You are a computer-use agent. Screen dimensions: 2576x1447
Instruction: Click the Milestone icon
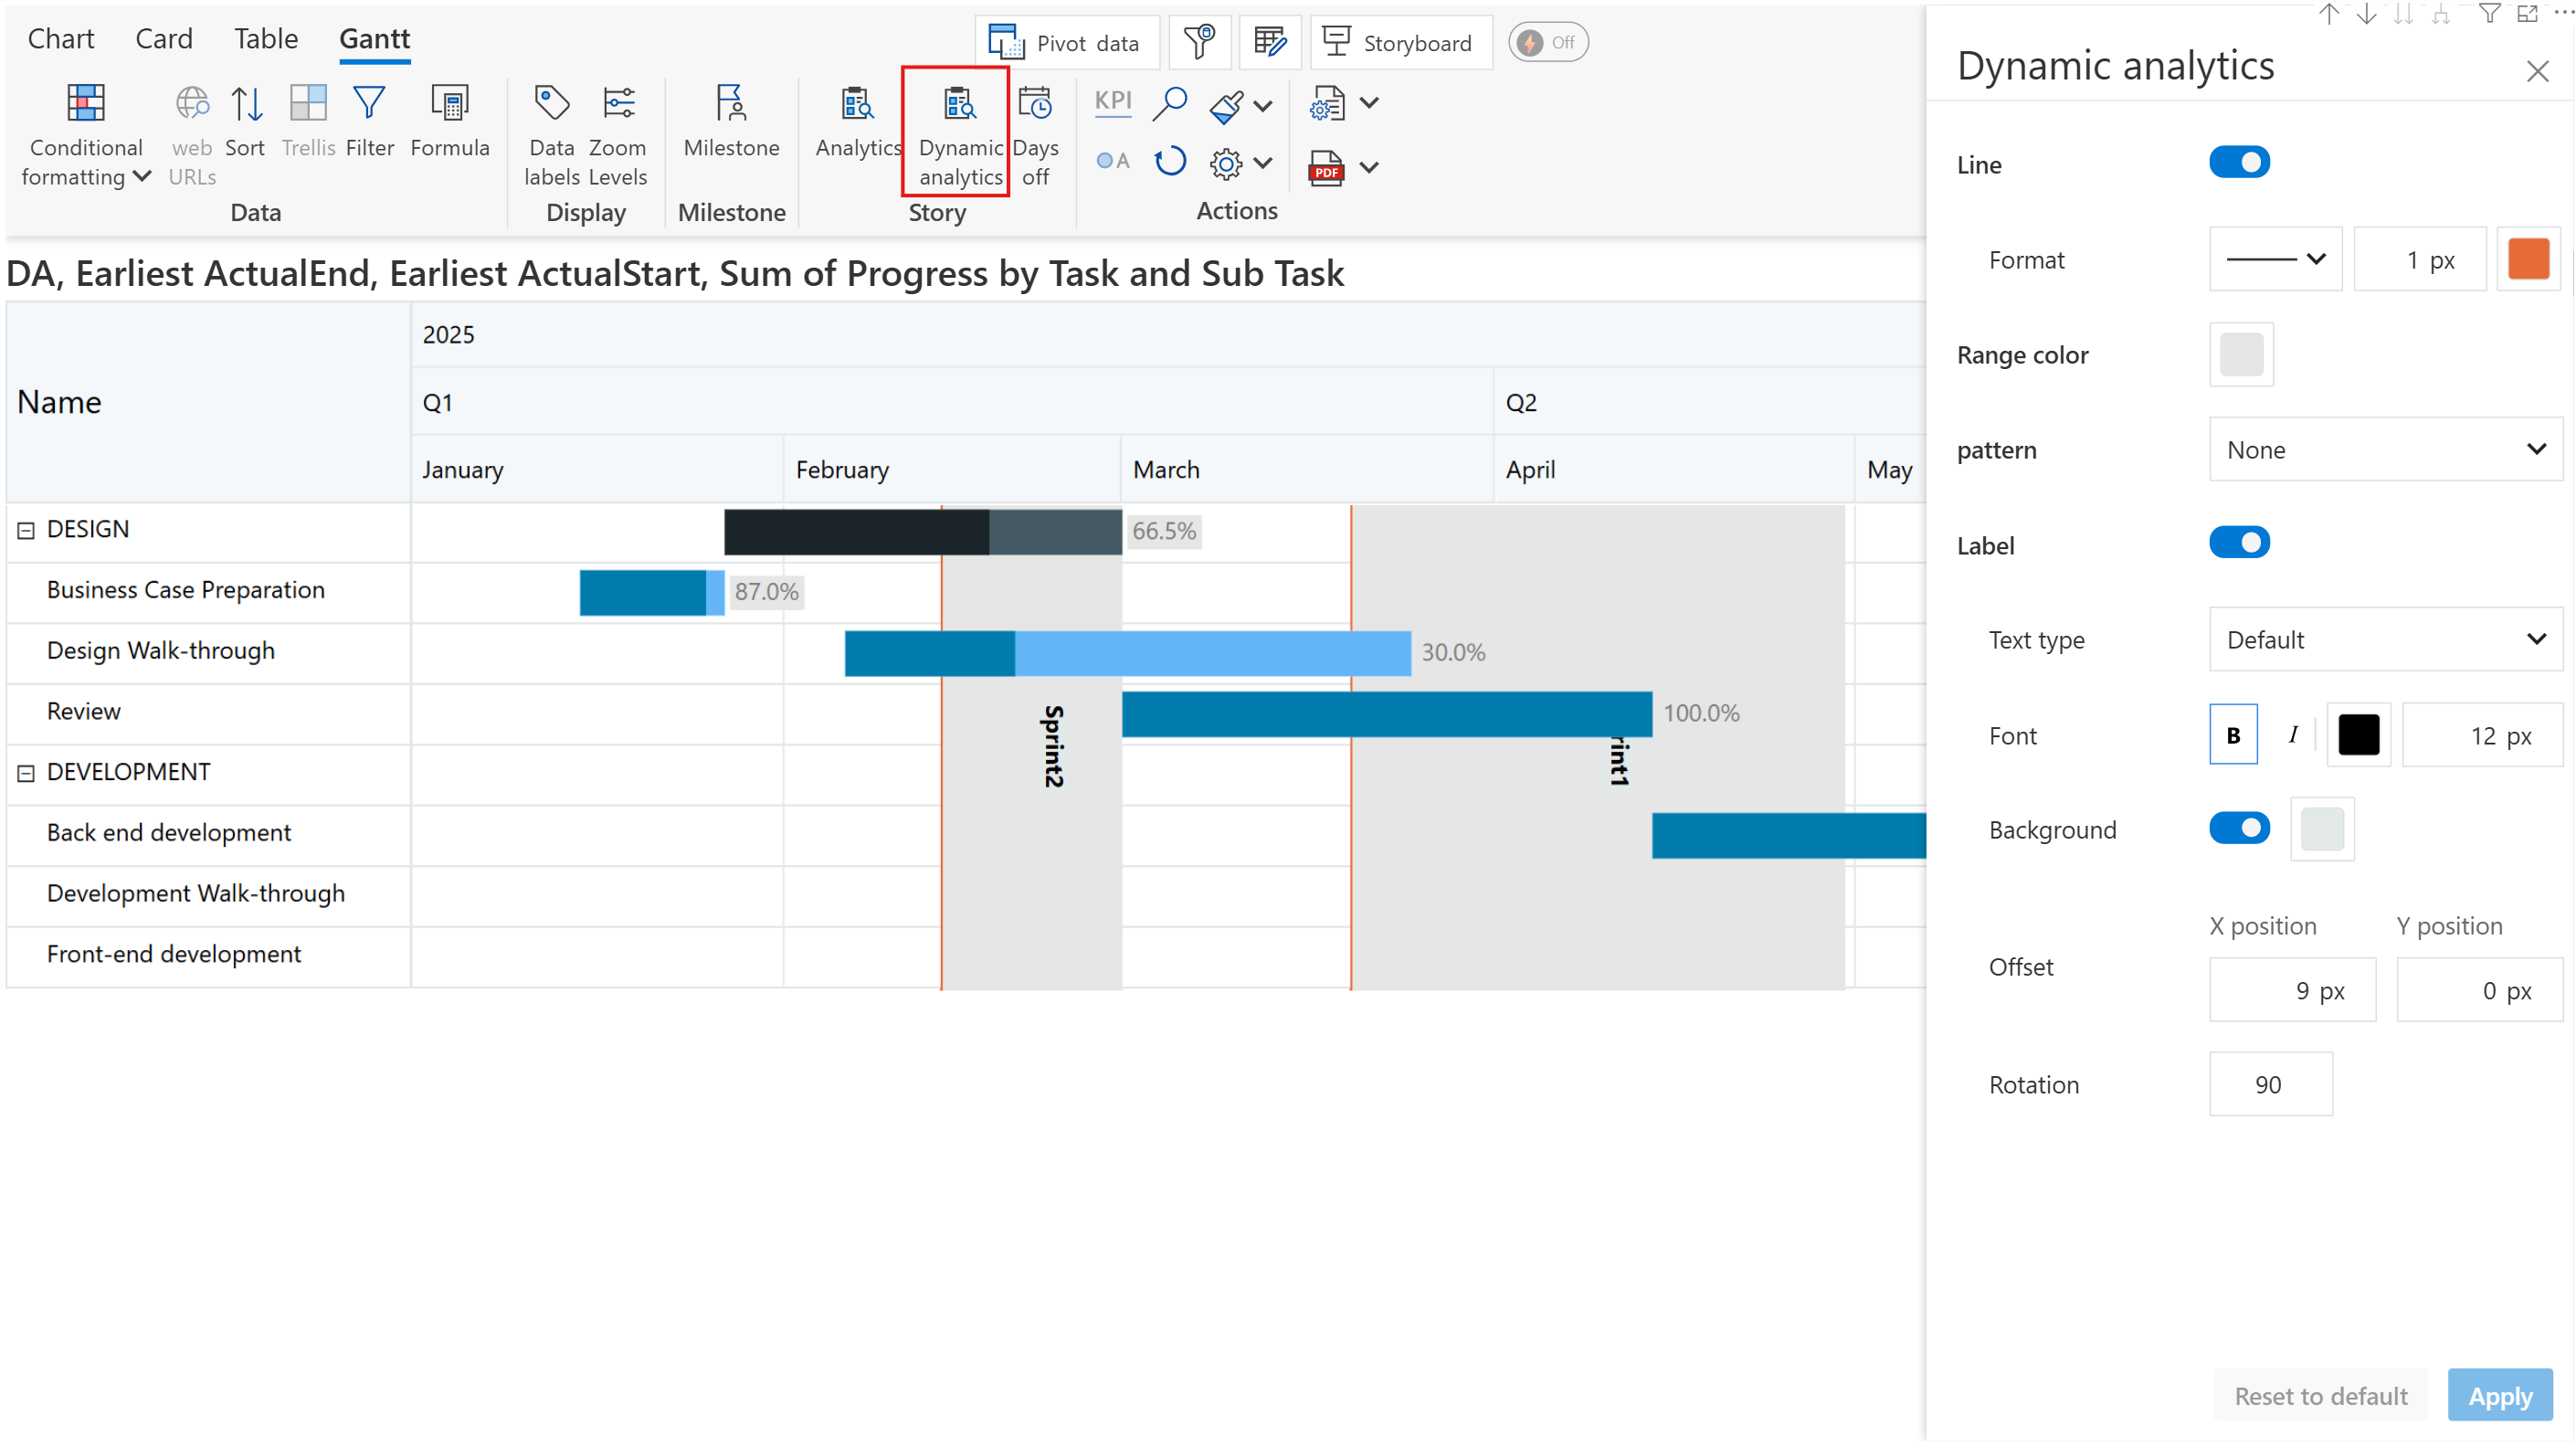click(731, 103)
